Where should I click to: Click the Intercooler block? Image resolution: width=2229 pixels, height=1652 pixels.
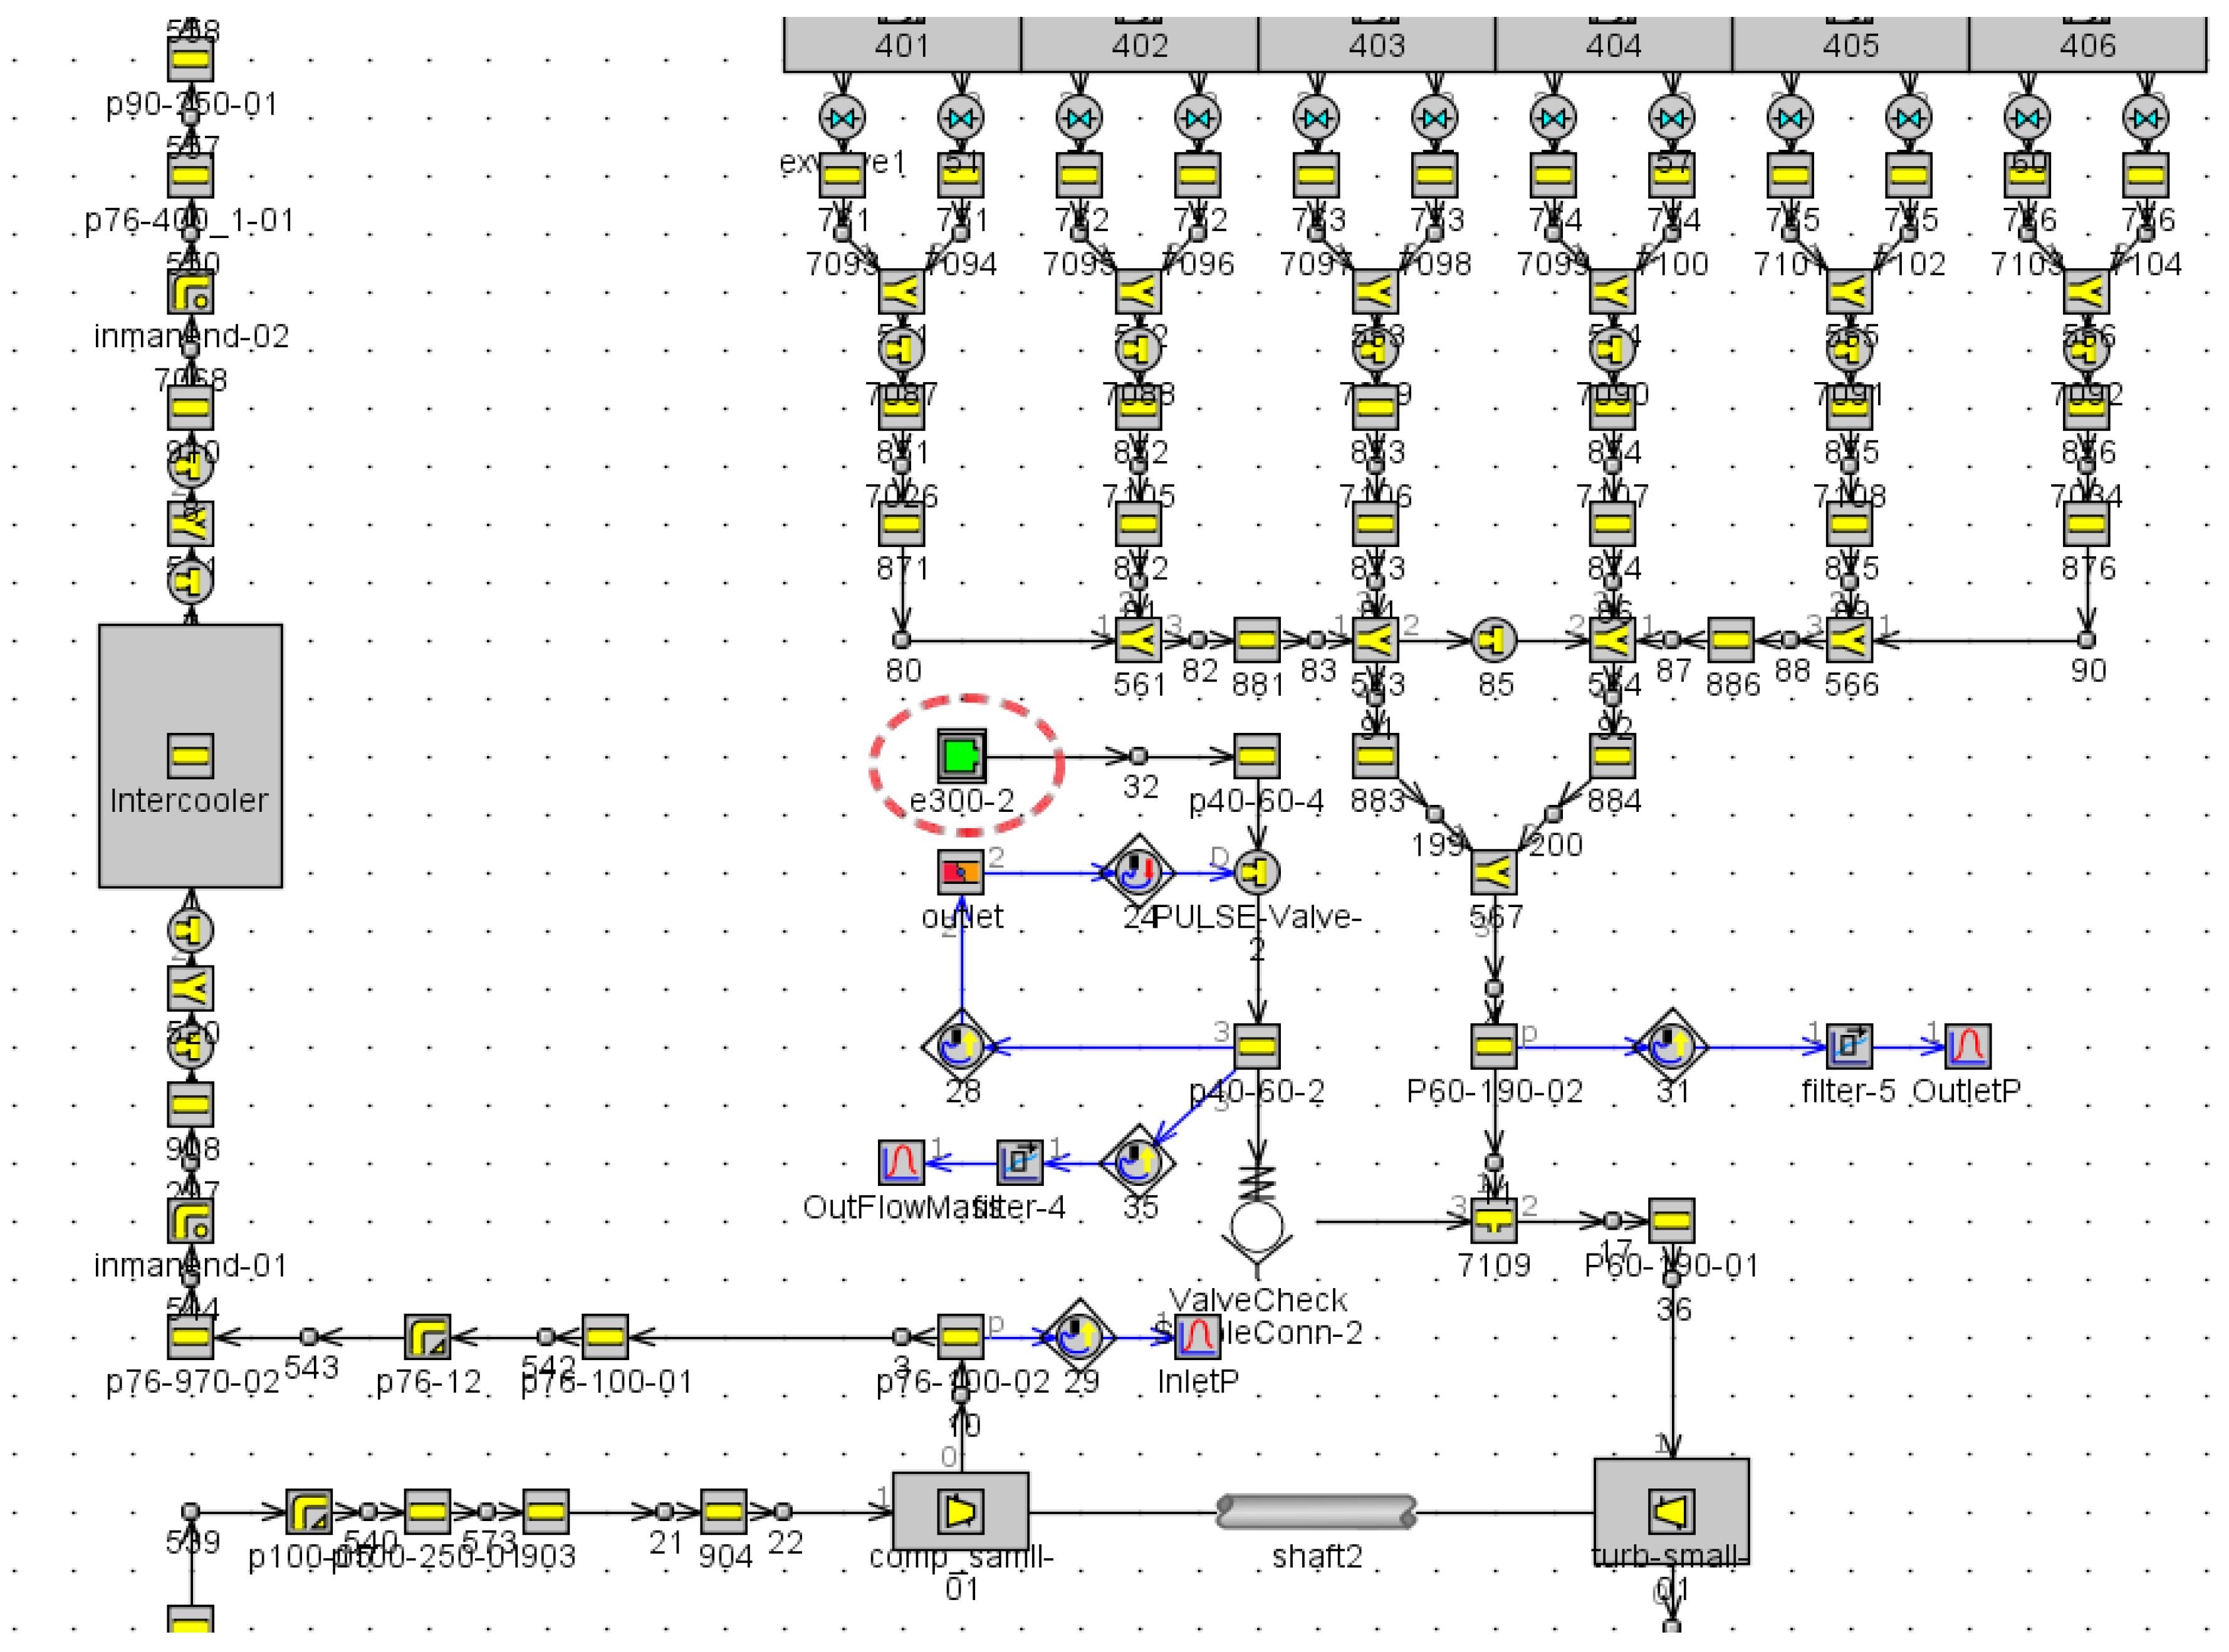[x=190, y=756]
